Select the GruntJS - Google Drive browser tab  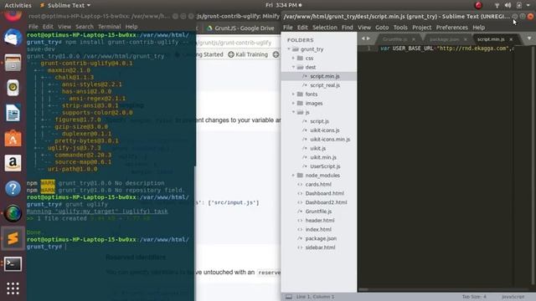pyautogui.click(x=241, y=28)
